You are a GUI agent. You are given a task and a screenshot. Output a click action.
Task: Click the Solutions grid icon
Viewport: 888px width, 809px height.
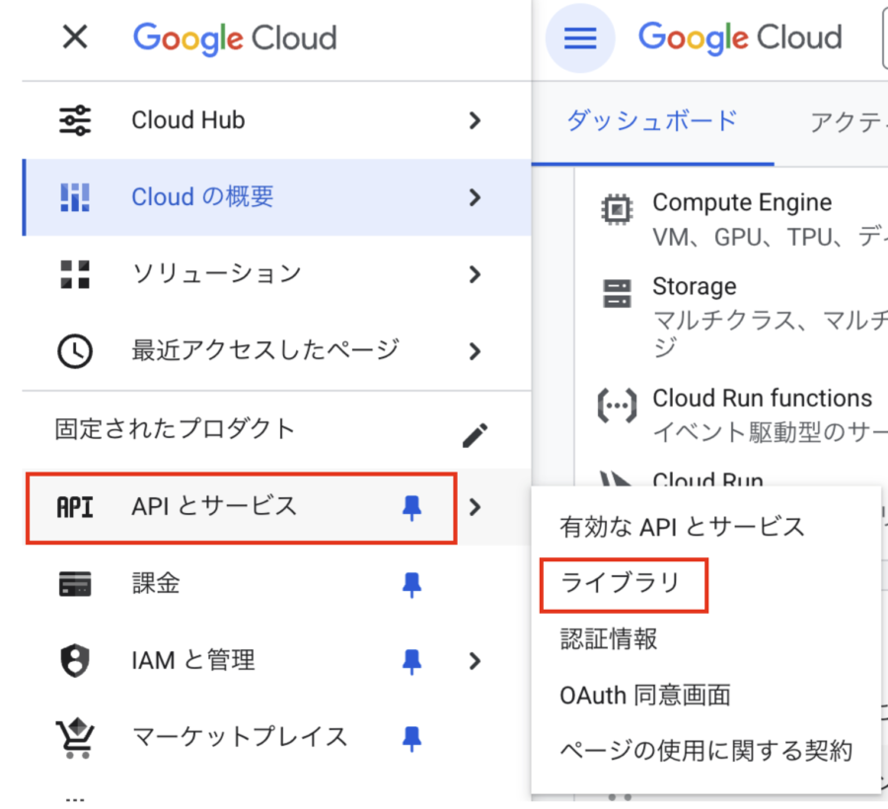tap(75, 273)
